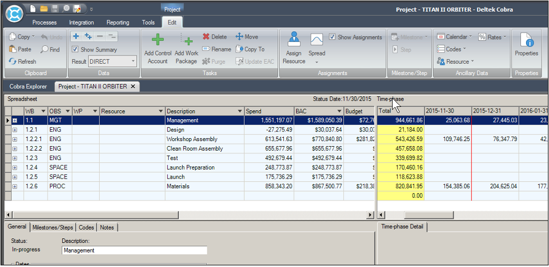
Task: Refresh the project data
Action: tap(22, 62)
